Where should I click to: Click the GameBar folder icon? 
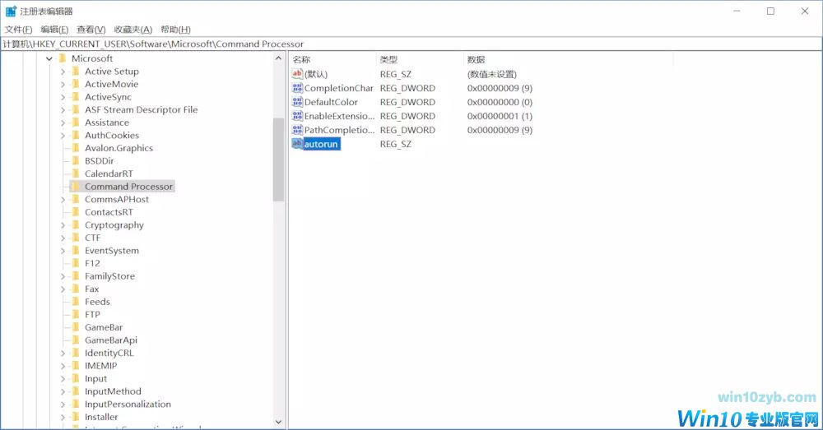(x=76, y=327)
